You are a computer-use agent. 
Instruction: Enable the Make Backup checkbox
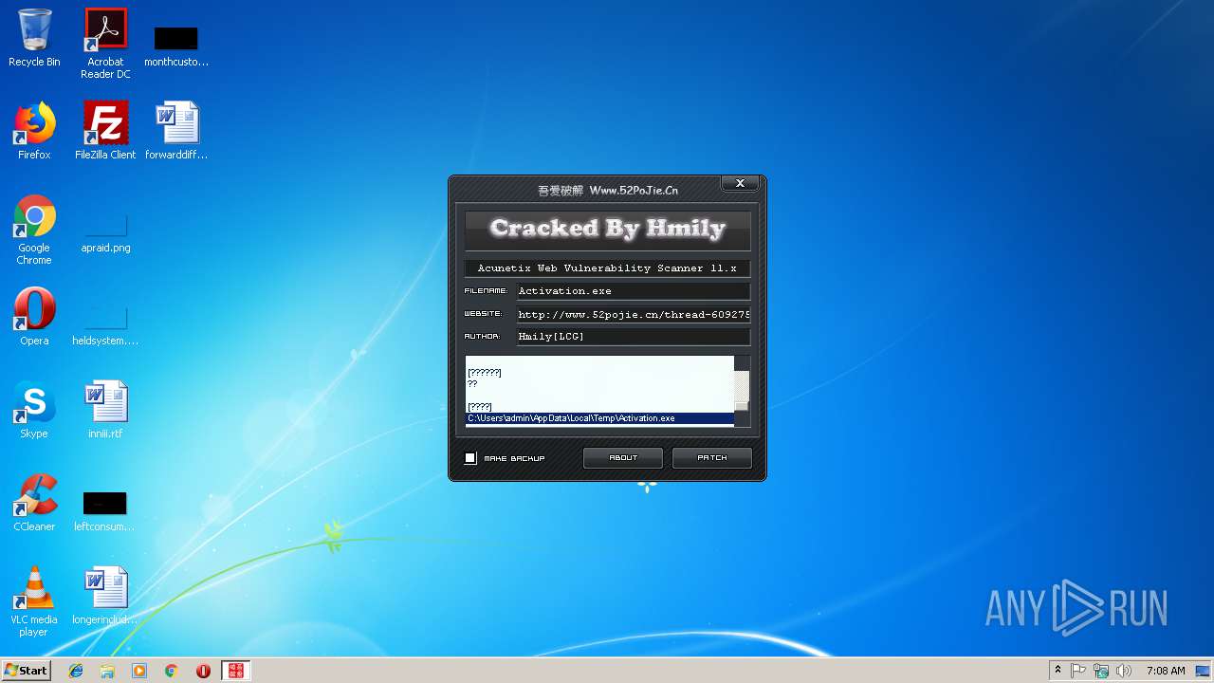(470, 458)
